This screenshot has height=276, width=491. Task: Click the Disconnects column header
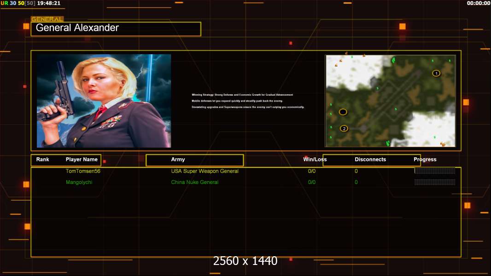[370, 160]
